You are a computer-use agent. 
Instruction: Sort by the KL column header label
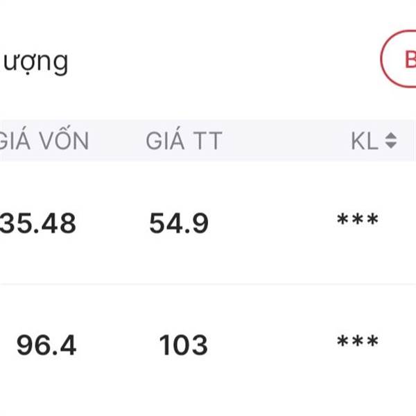click(364, 141)
